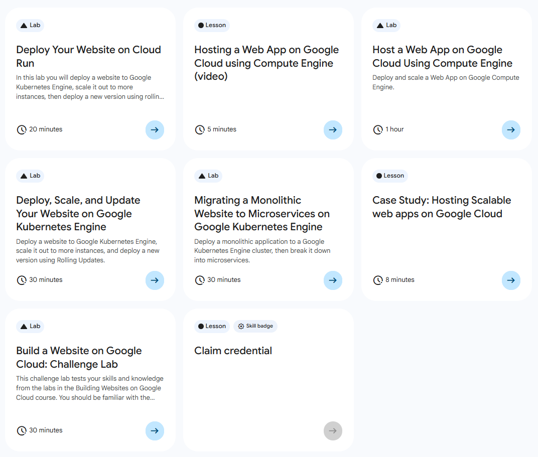Image resolution: width=538 pixels, height=457 pixels.
Task: Click clock icon on Migrating a Monolithic card
Action: point(200,280)
